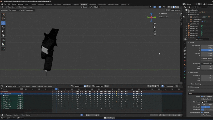Jump to the start frame
This screenshot has width=213, height=120.
tap(87, 115)
